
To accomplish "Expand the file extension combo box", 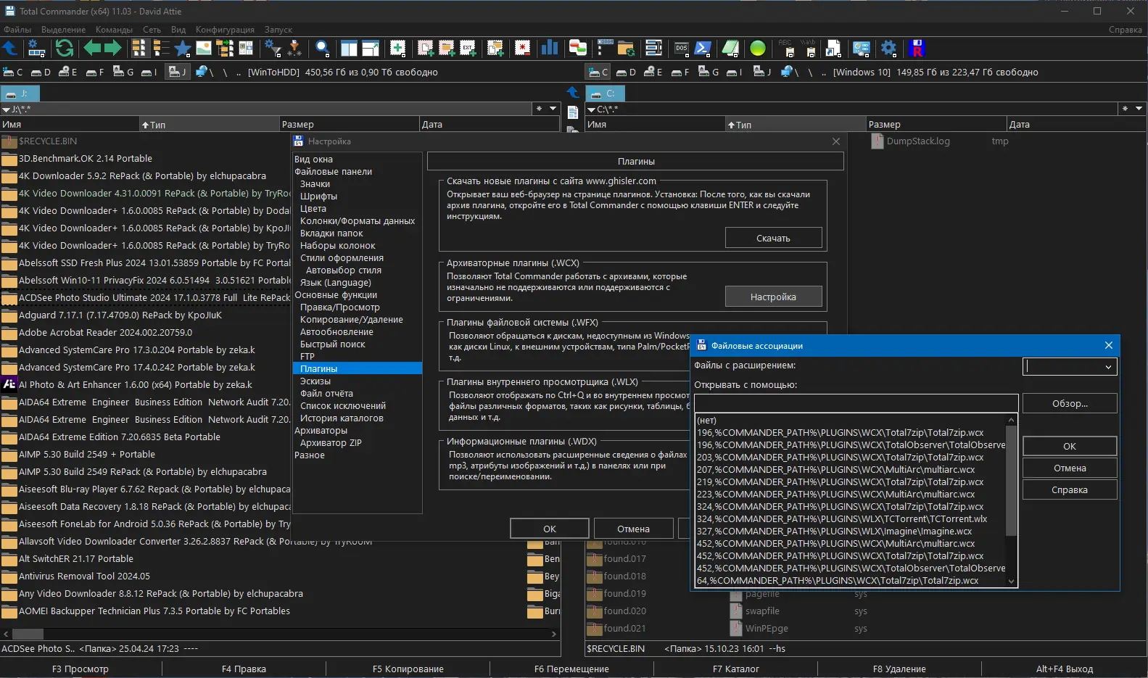I will [1107, 367].
